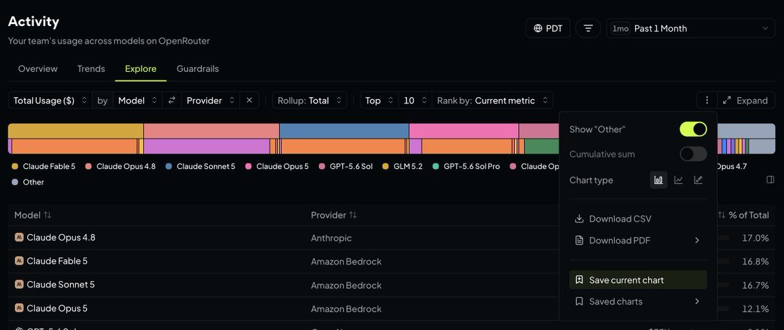This screenshot has width=784, height=330.
Task: Click the 16.8% of total value
Action: coord(755,262)
